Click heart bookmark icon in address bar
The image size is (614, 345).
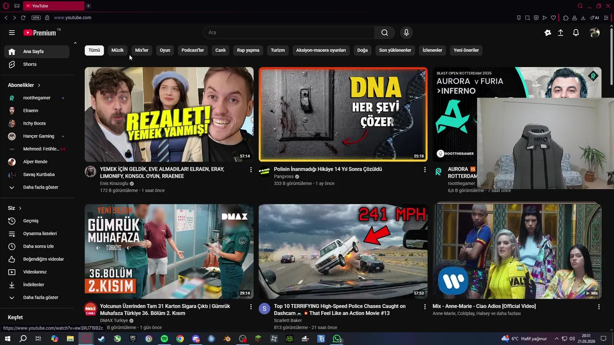tap(553, 18)
